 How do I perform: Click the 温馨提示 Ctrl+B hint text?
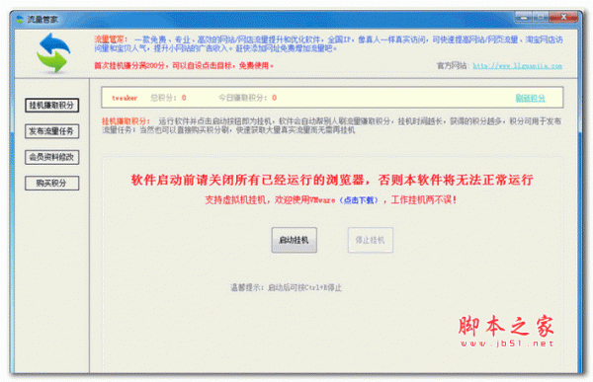coord(286,287)
